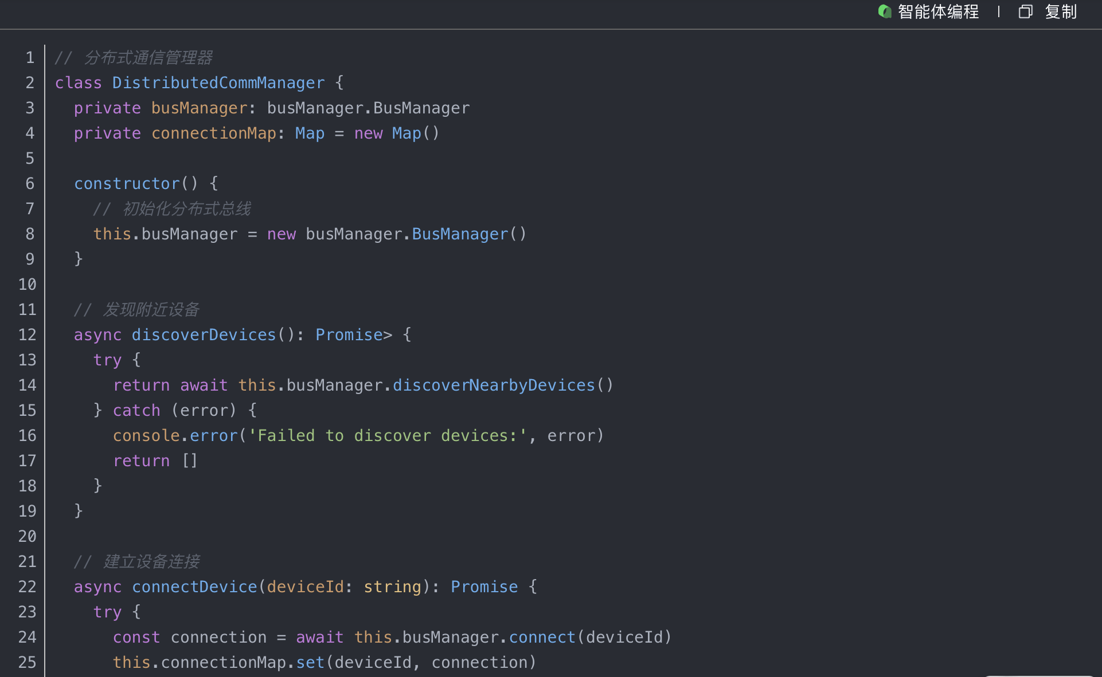The height and width of the screenshot is (677, 1102).
Task: Click the connectionMap property on line 4
Action: (213, 133)
